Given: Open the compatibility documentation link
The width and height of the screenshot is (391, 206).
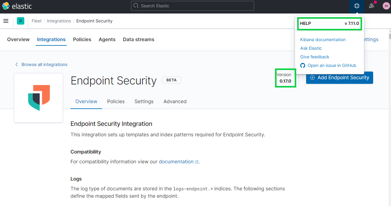Looking at the screenshot, I should [177, 161].
